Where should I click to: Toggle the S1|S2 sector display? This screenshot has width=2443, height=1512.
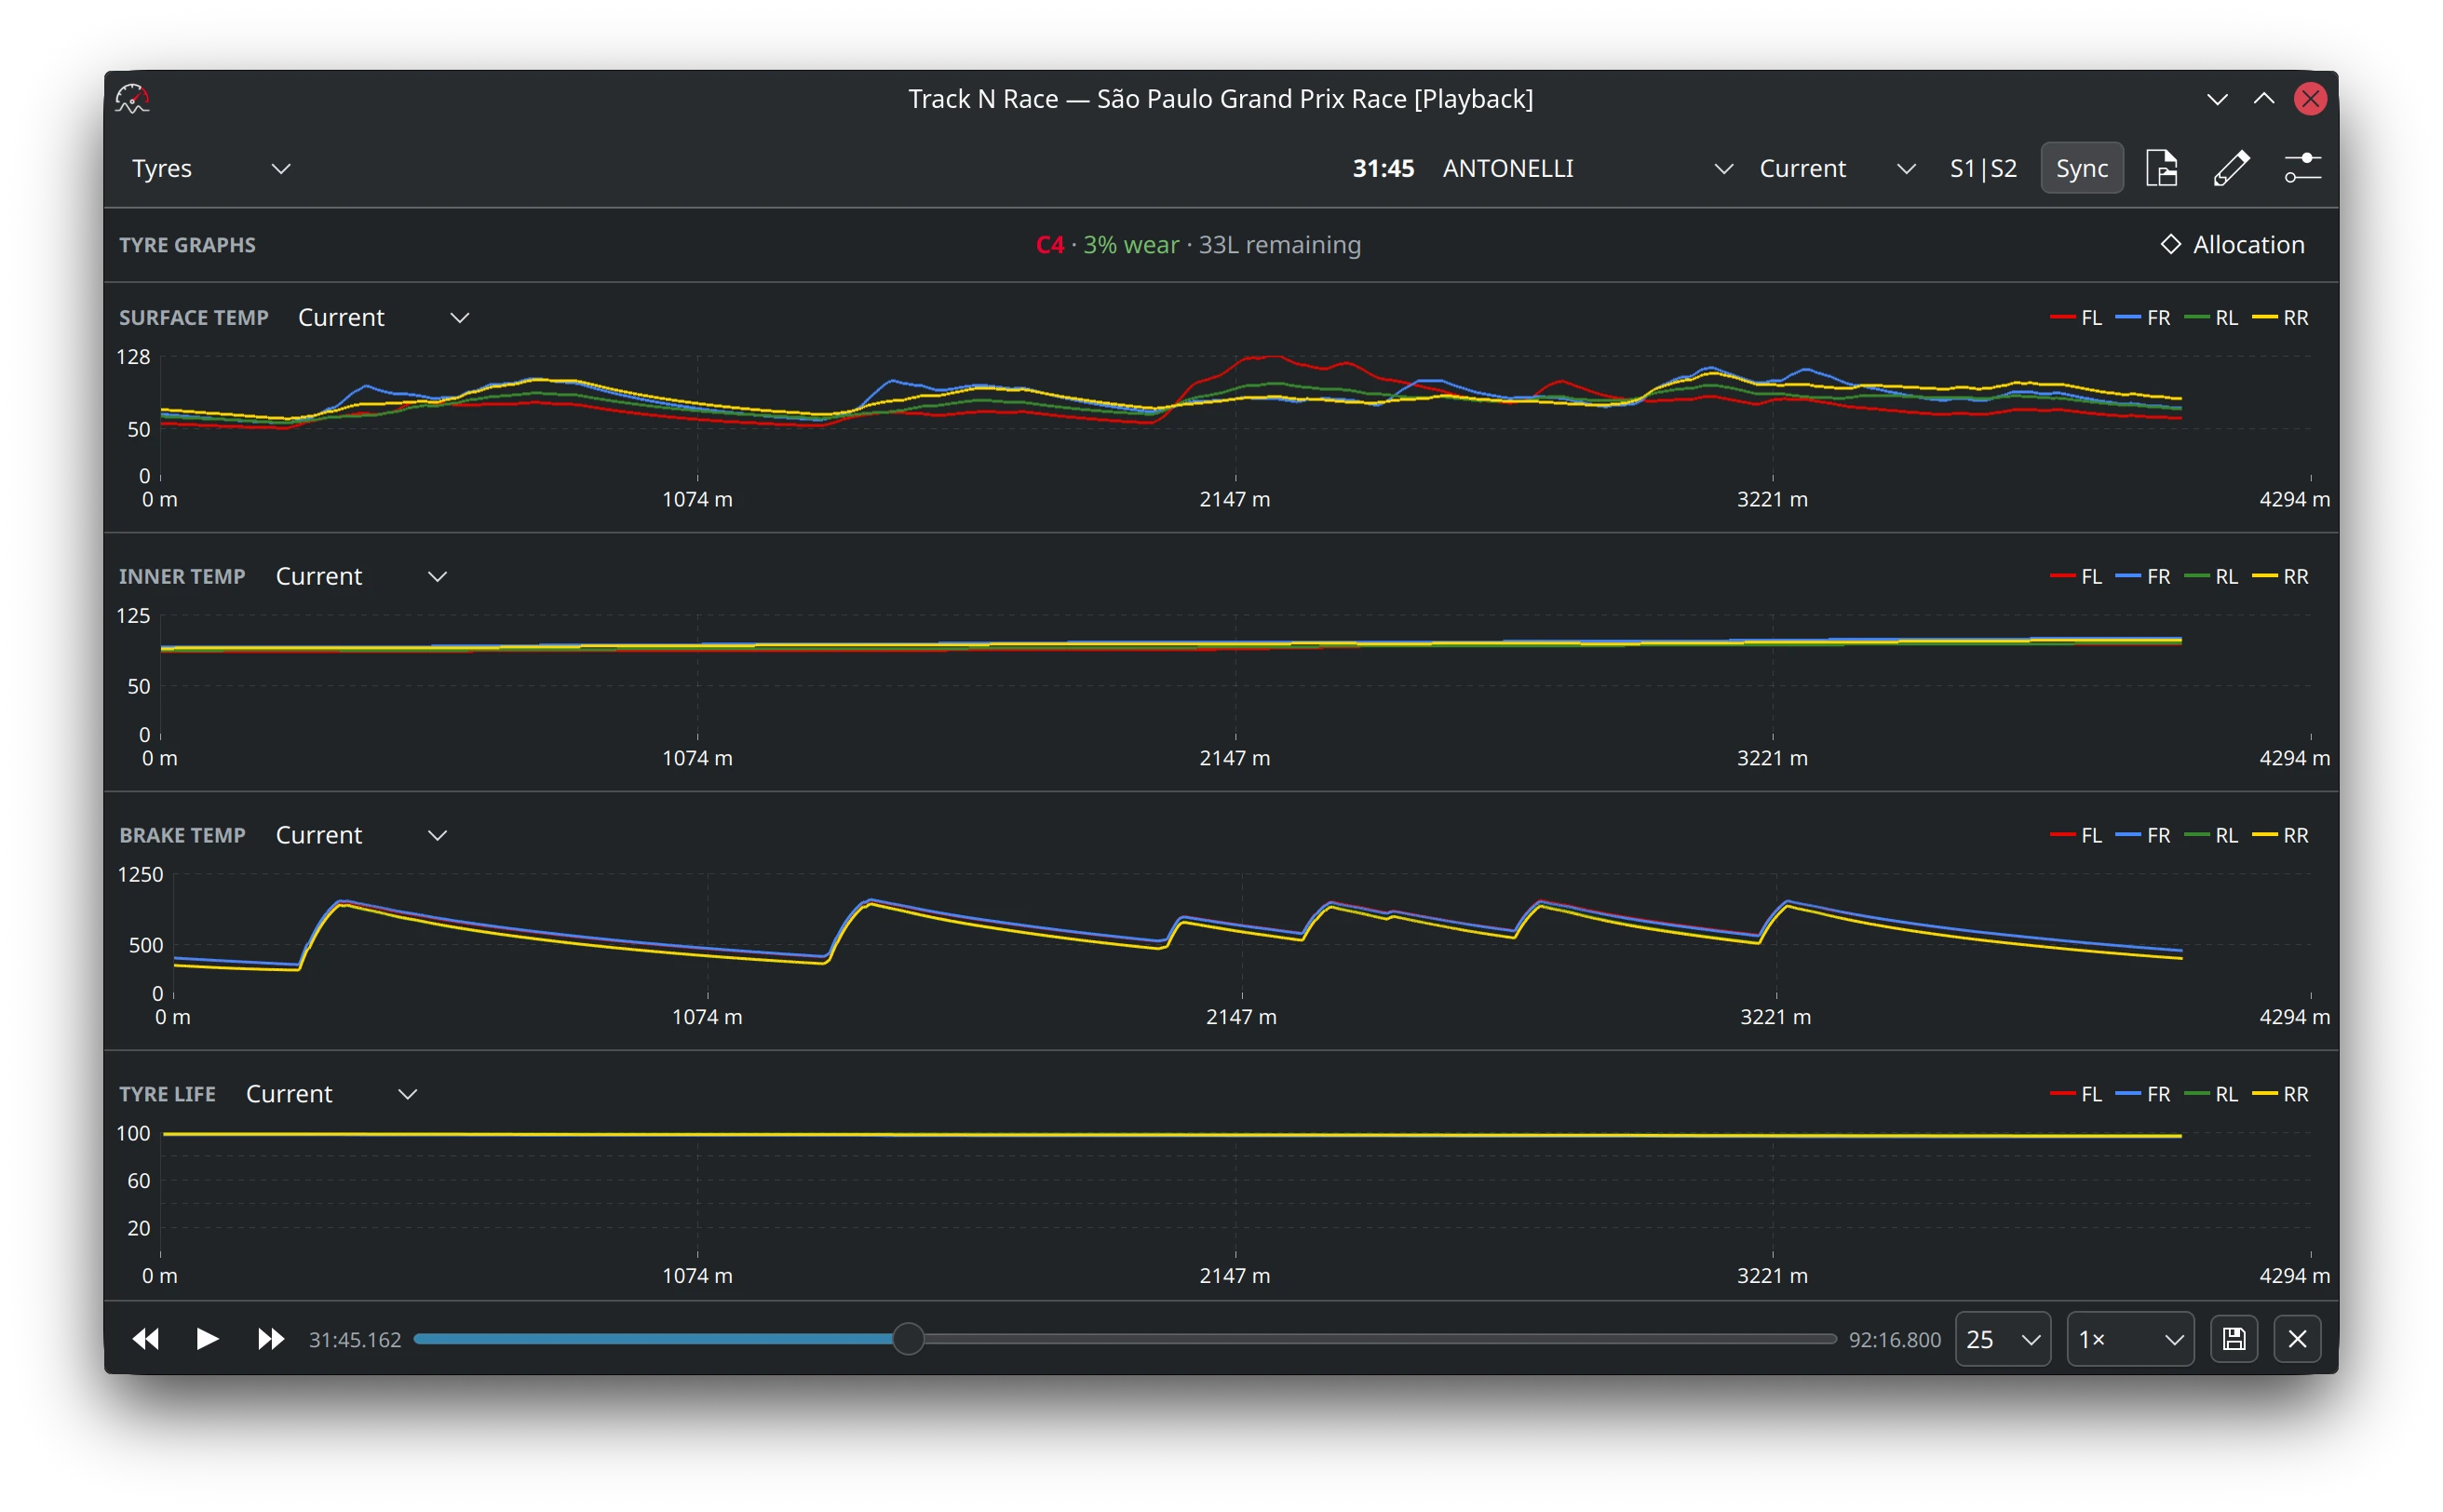click(1982, 168)
